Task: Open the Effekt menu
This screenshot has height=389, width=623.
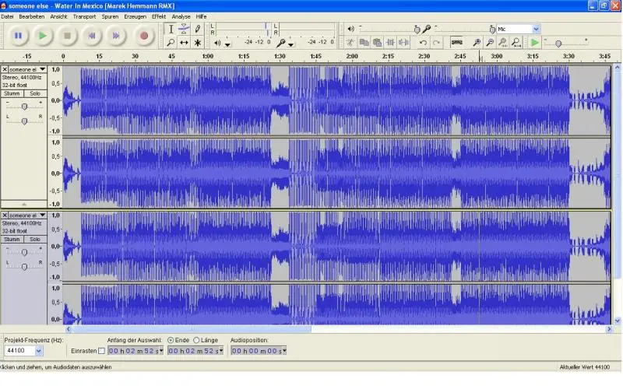Action: (x=159, y=16)
